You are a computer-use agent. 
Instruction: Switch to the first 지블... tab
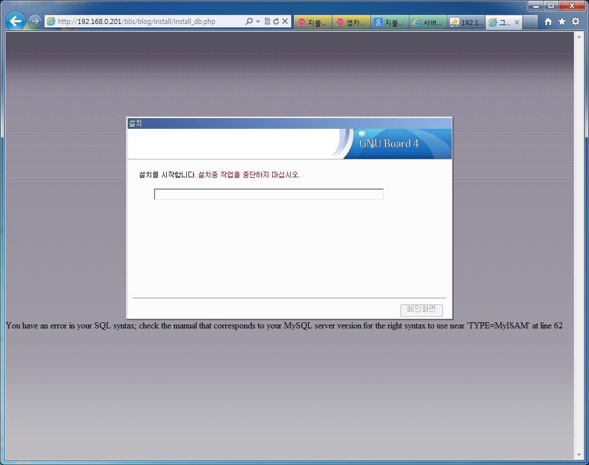pyautogui.click(x=312, y=22)
